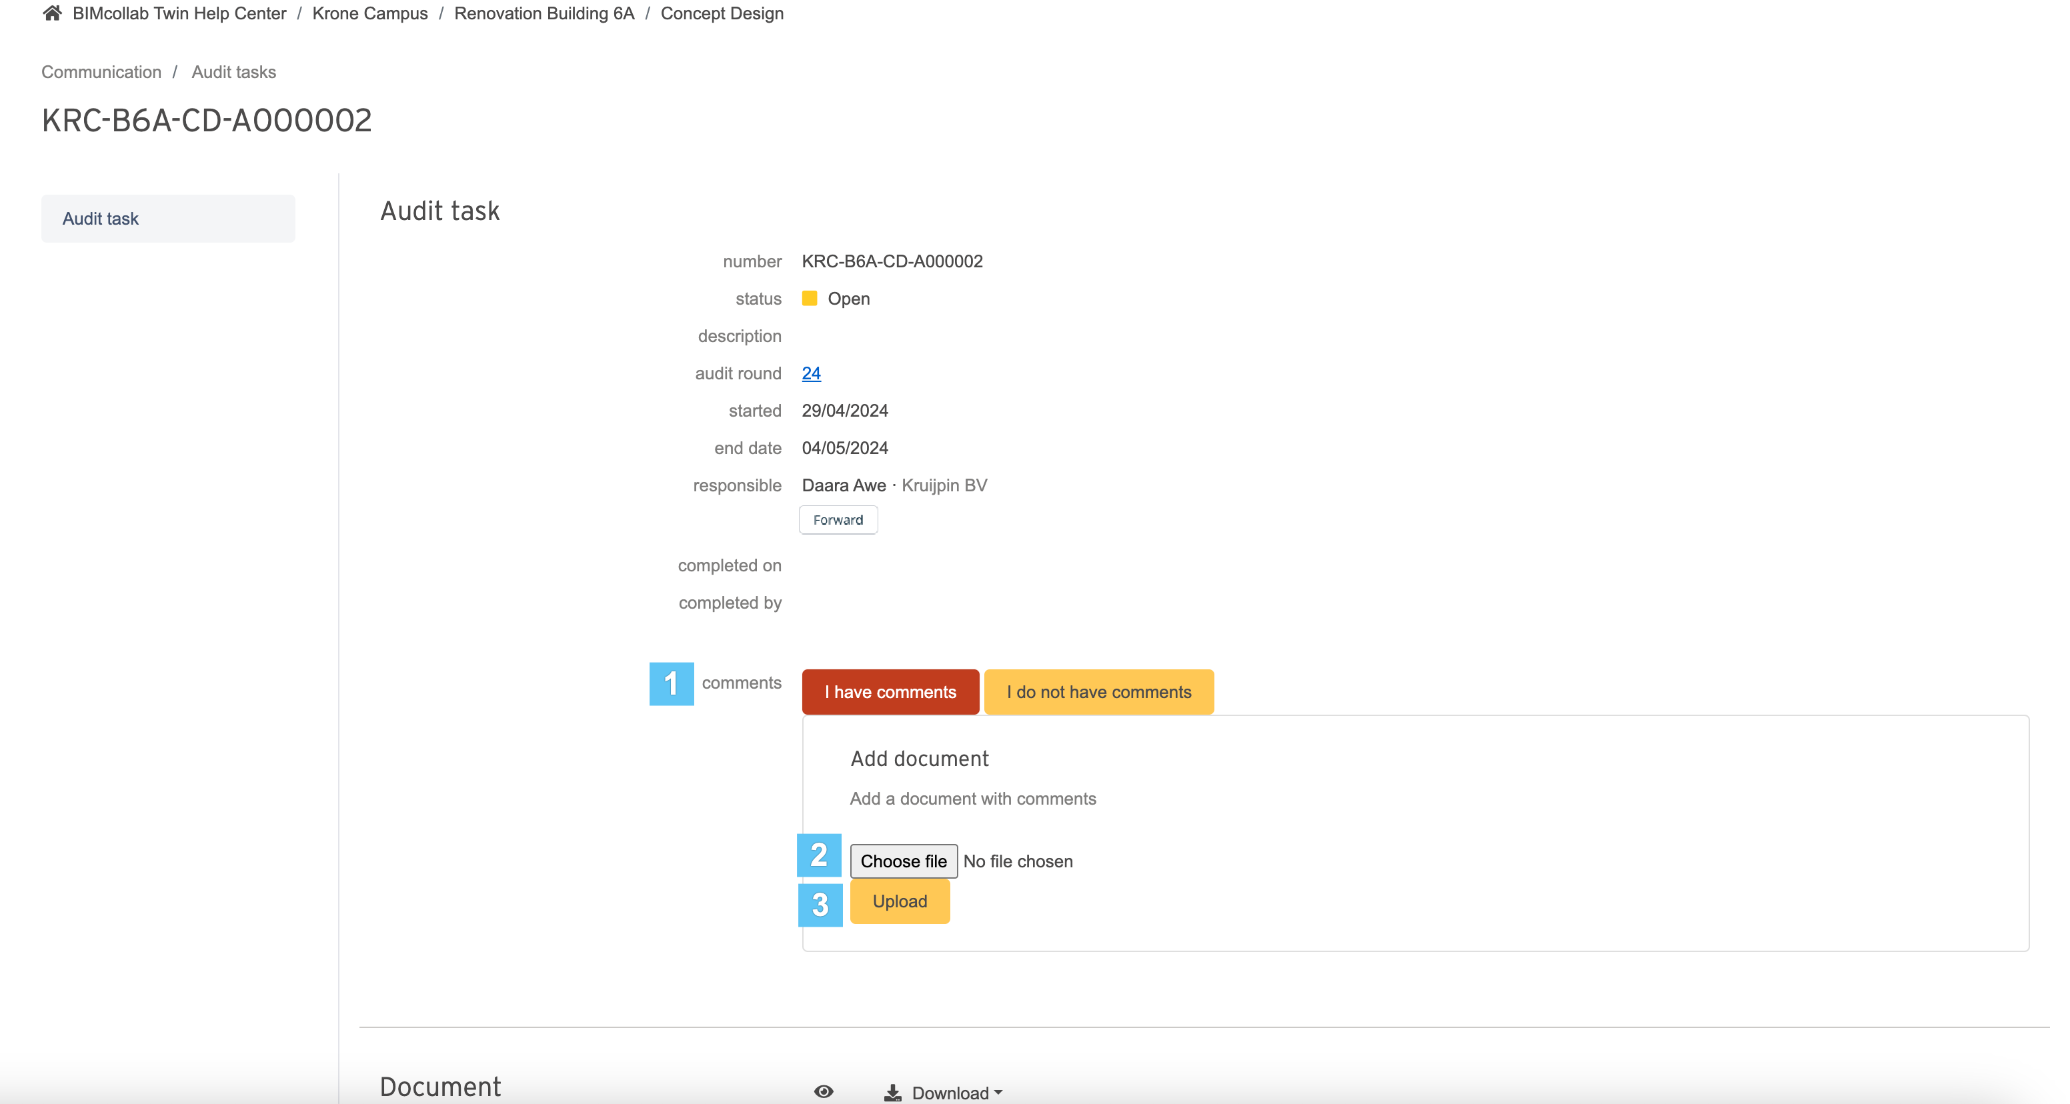Click the download arrow icon
2070x1104 pixels.
pyautogui.click(x=893, y=1093)
